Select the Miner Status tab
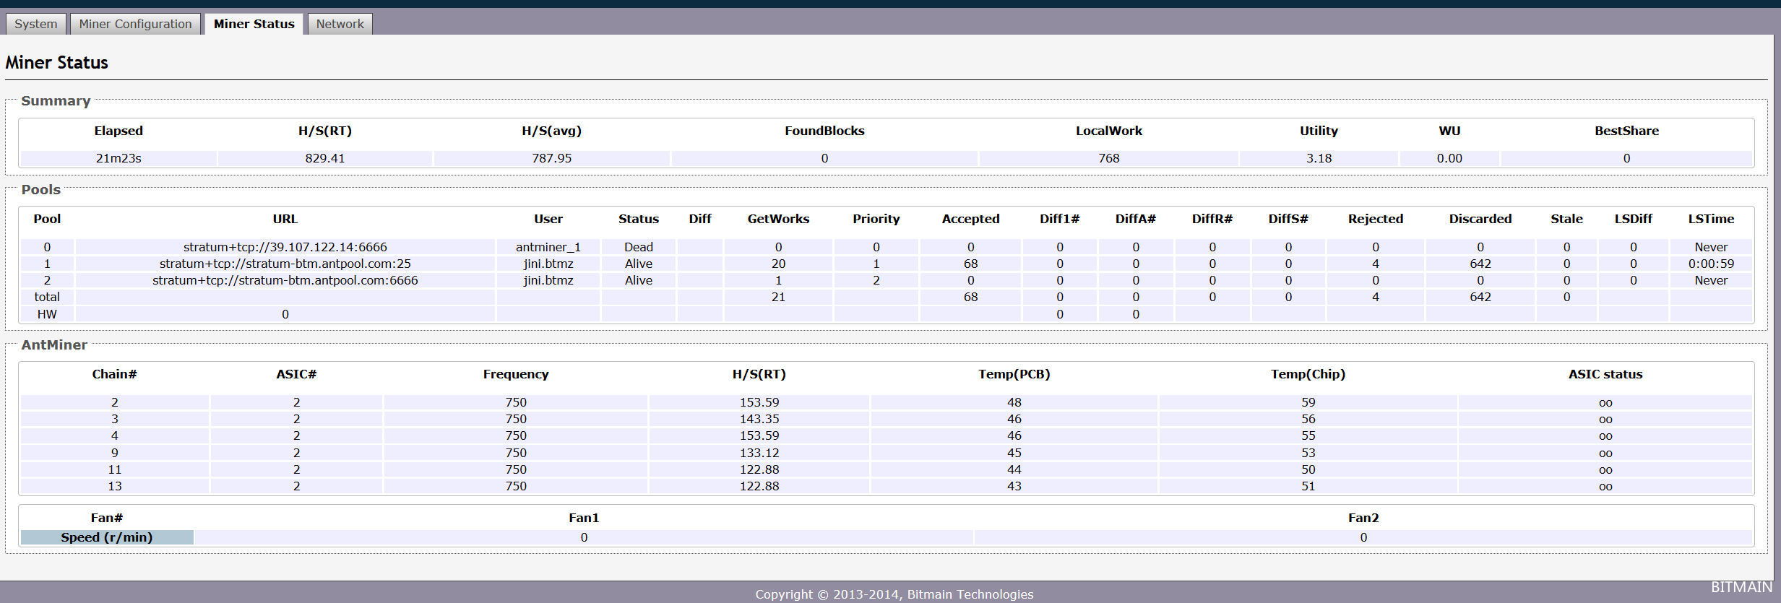This screenshot has width=1781, height=603. click(x=254, y=24)
